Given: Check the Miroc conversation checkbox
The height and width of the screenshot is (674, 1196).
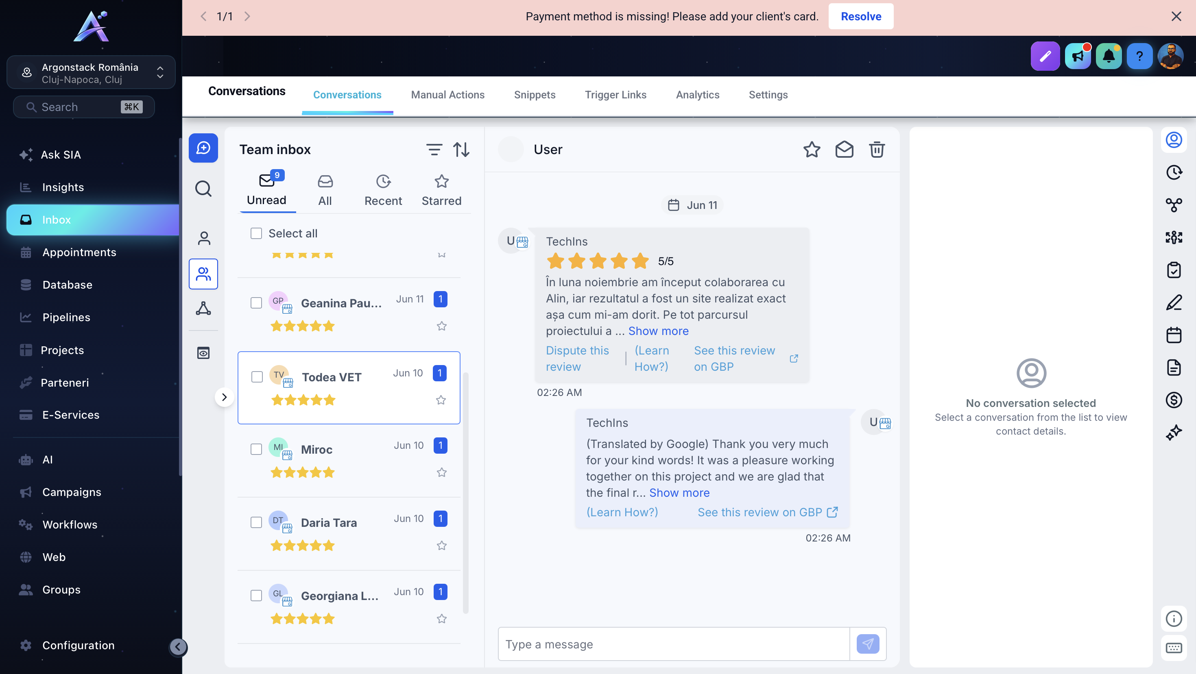Looking at the screenshot, I should point(256,449).
